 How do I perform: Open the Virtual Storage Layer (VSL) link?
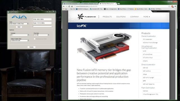[x=150, y=94]
